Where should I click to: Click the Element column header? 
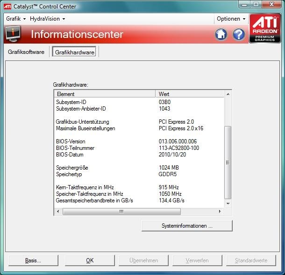point(105,94)
